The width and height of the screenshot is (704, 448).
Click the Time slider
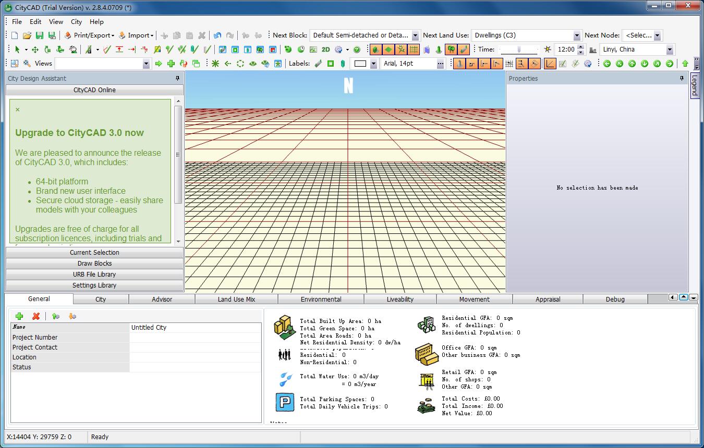518,49
